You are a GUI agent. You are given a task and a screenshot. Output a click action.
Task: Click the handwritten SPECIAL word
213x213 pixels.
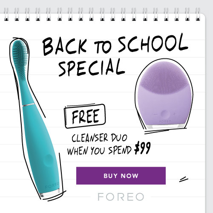pyautogui.click(x=92, y=68)
